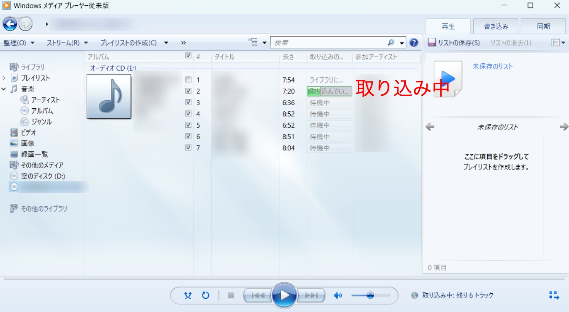
Task: Uncheck the checkbox for track 7
Action: point(188,147)
